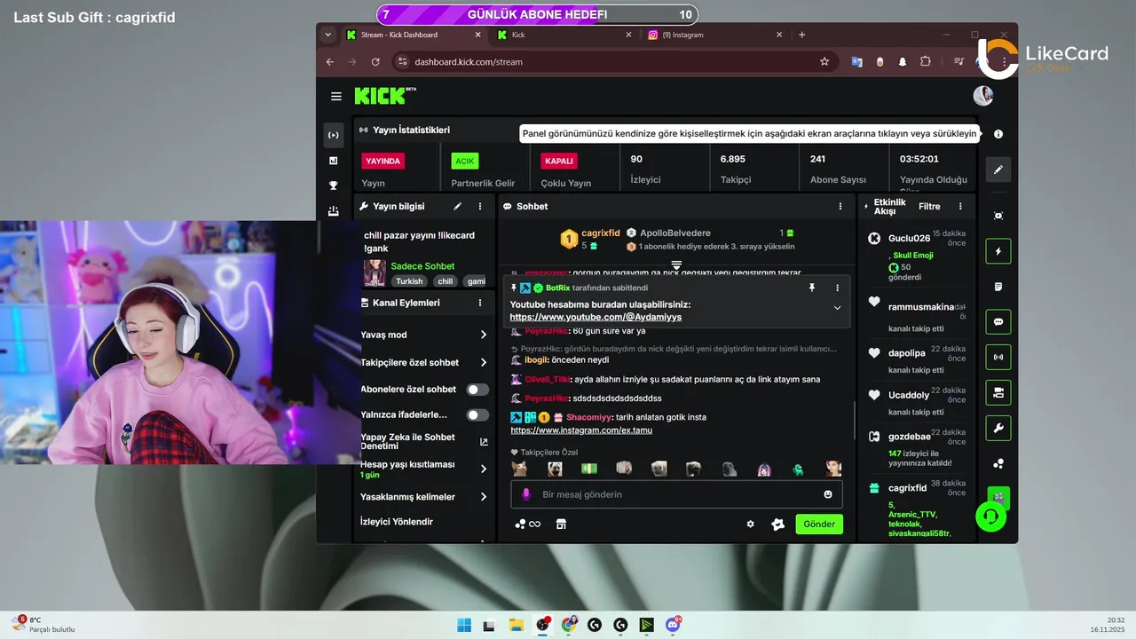The height and width of the screenshot is (639, 1136).
Task: Switch to the Instagram browser tab
Action: [x=715, y=35]
